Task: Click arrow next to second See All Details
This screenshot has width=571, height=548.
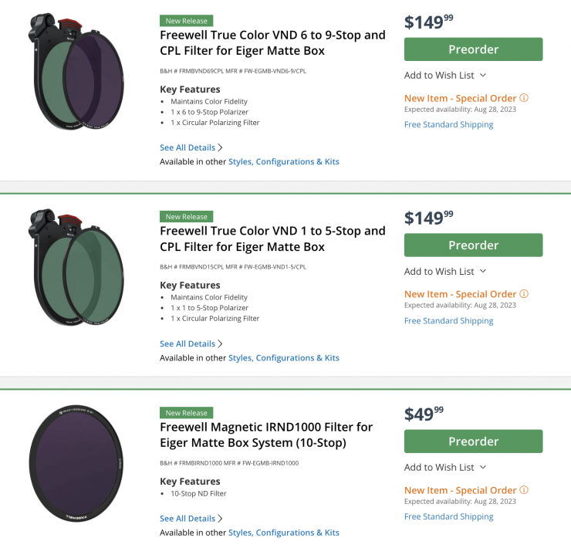Action: [x=221, y=343]
